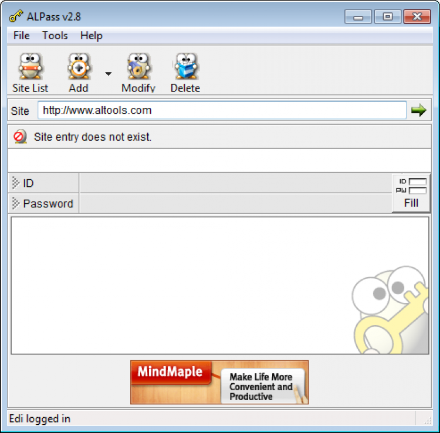Viewport: 440px width, 433px height.
Task: Expand the Add button dropdown arrow
Action: [109, 74]
